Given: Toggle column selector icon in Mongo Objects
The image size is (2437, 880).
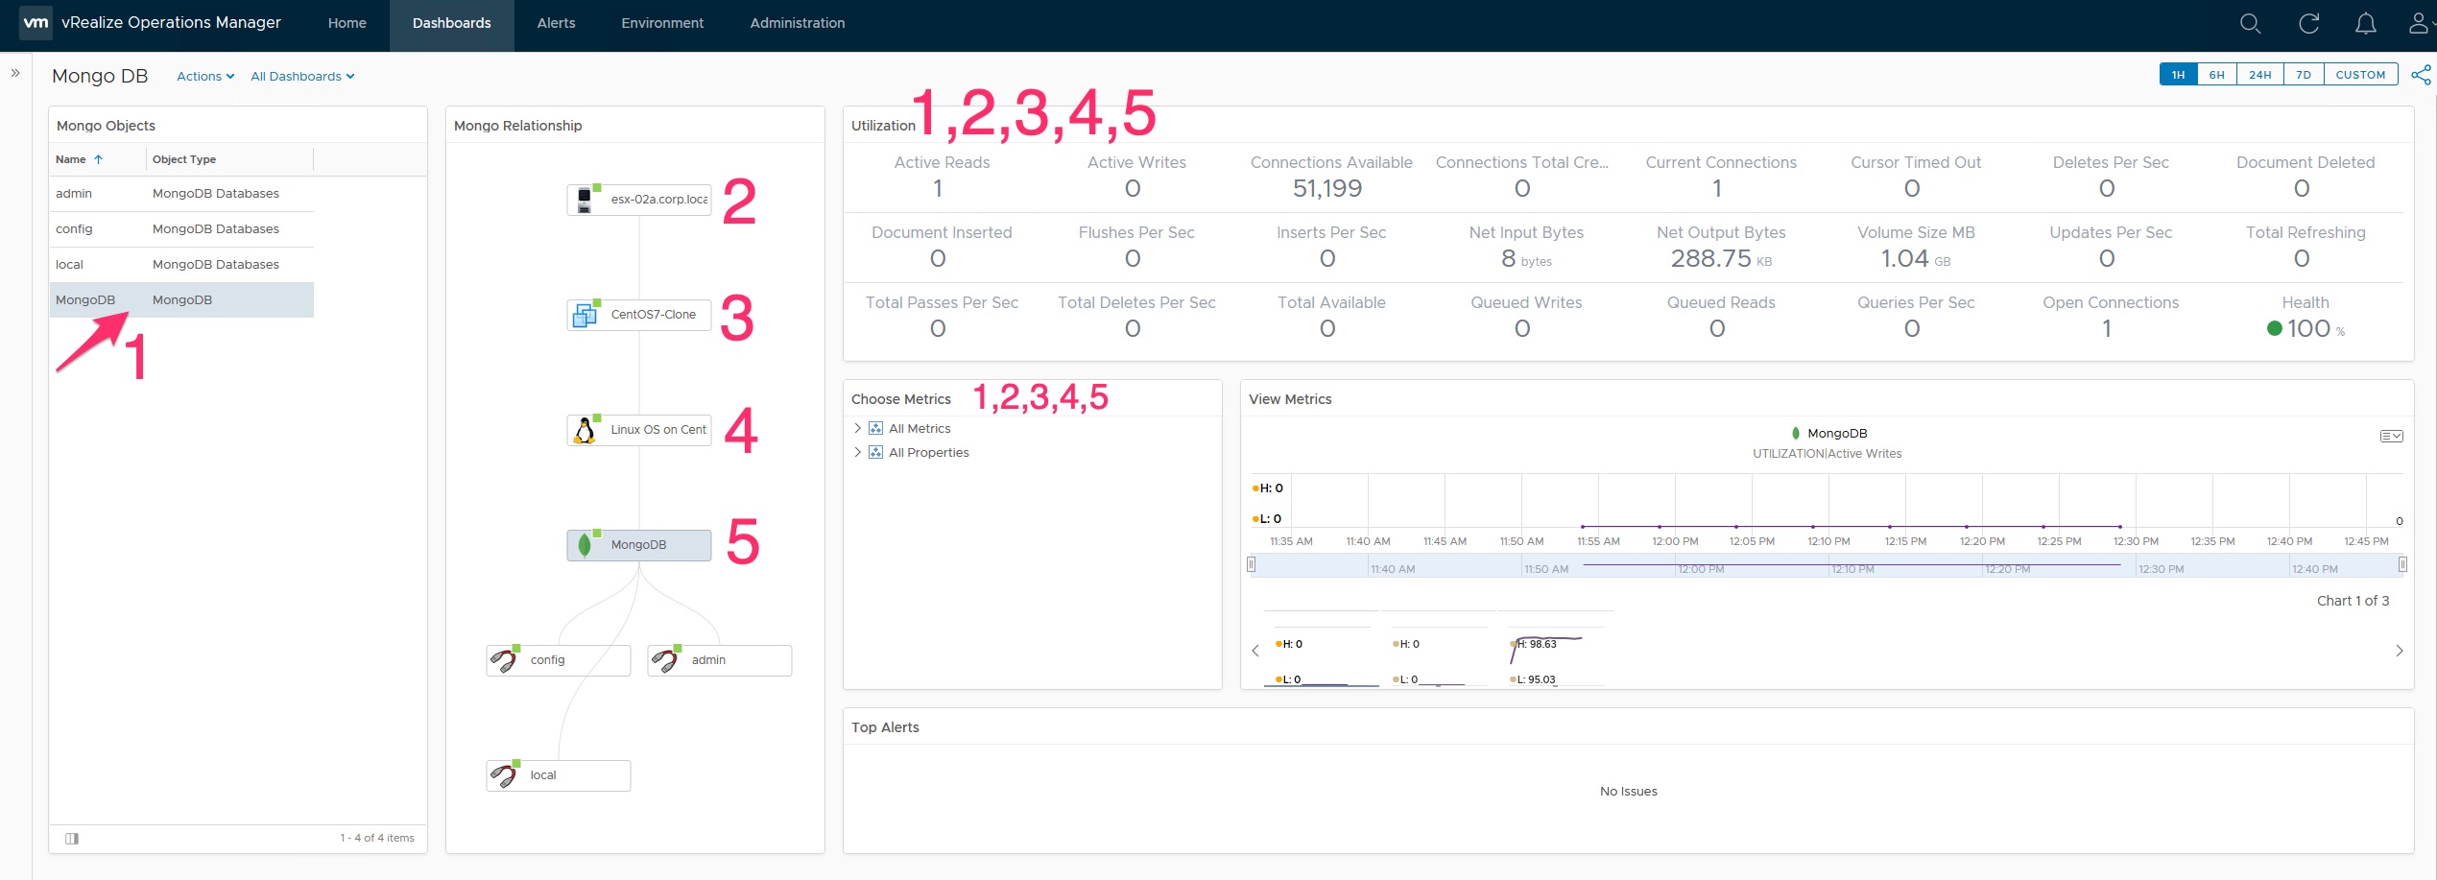Looking at the screenshot, I should point(72,839).
